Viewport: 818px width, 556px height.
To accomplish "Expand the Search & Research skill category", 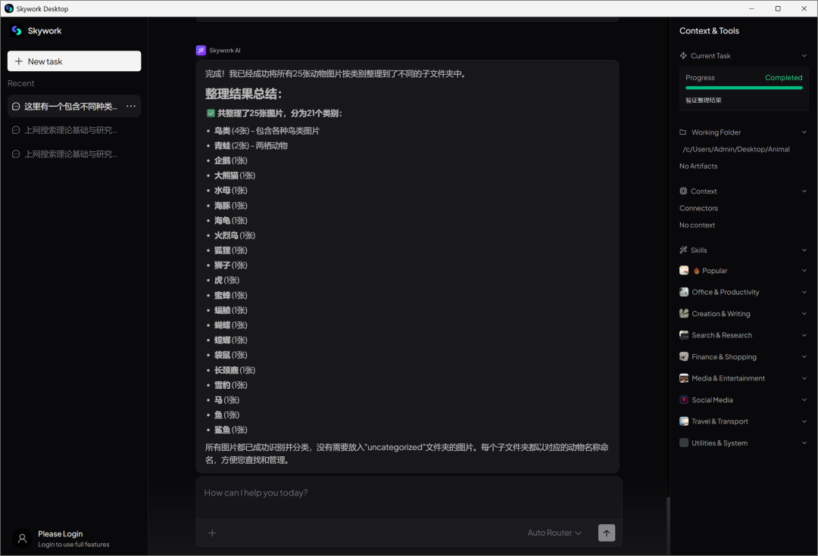I will tap(804, 335).
